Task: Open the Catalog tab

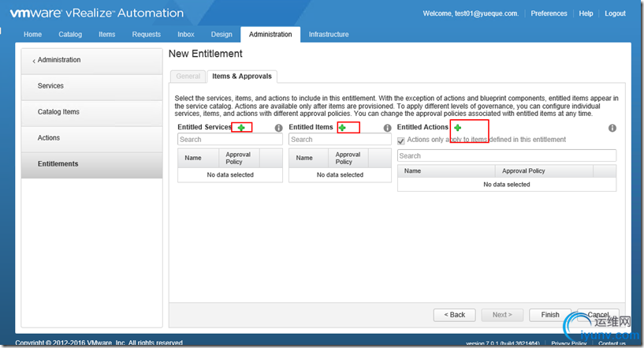Action: (x=70, y=35)
